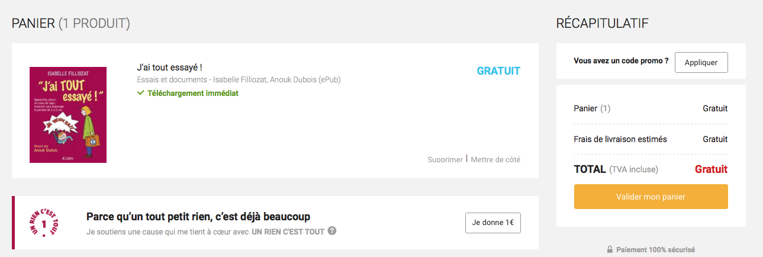Image resolution: width=763 pixels, height=257 pixels.
Task: Click the green checkmark beside Téléchargement immédiat
Action: pyautogui.click(x=141, y=93)
